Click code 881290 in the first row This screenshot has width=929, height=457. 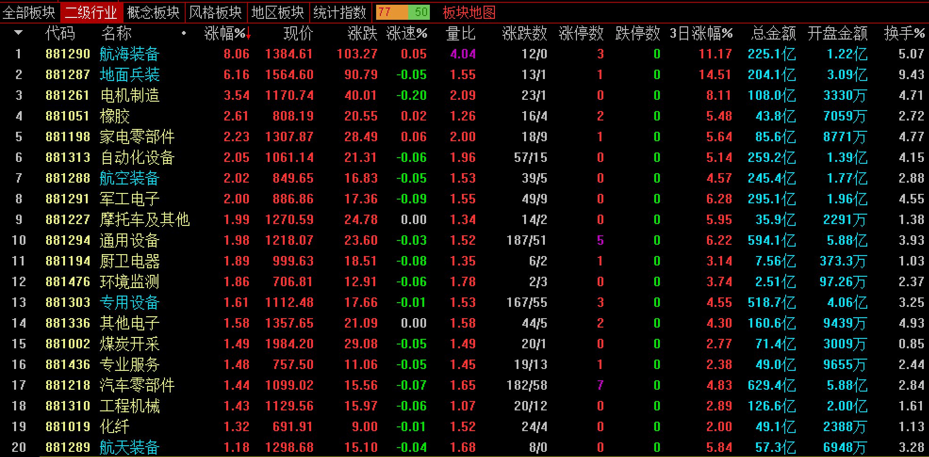coord(68,54)
